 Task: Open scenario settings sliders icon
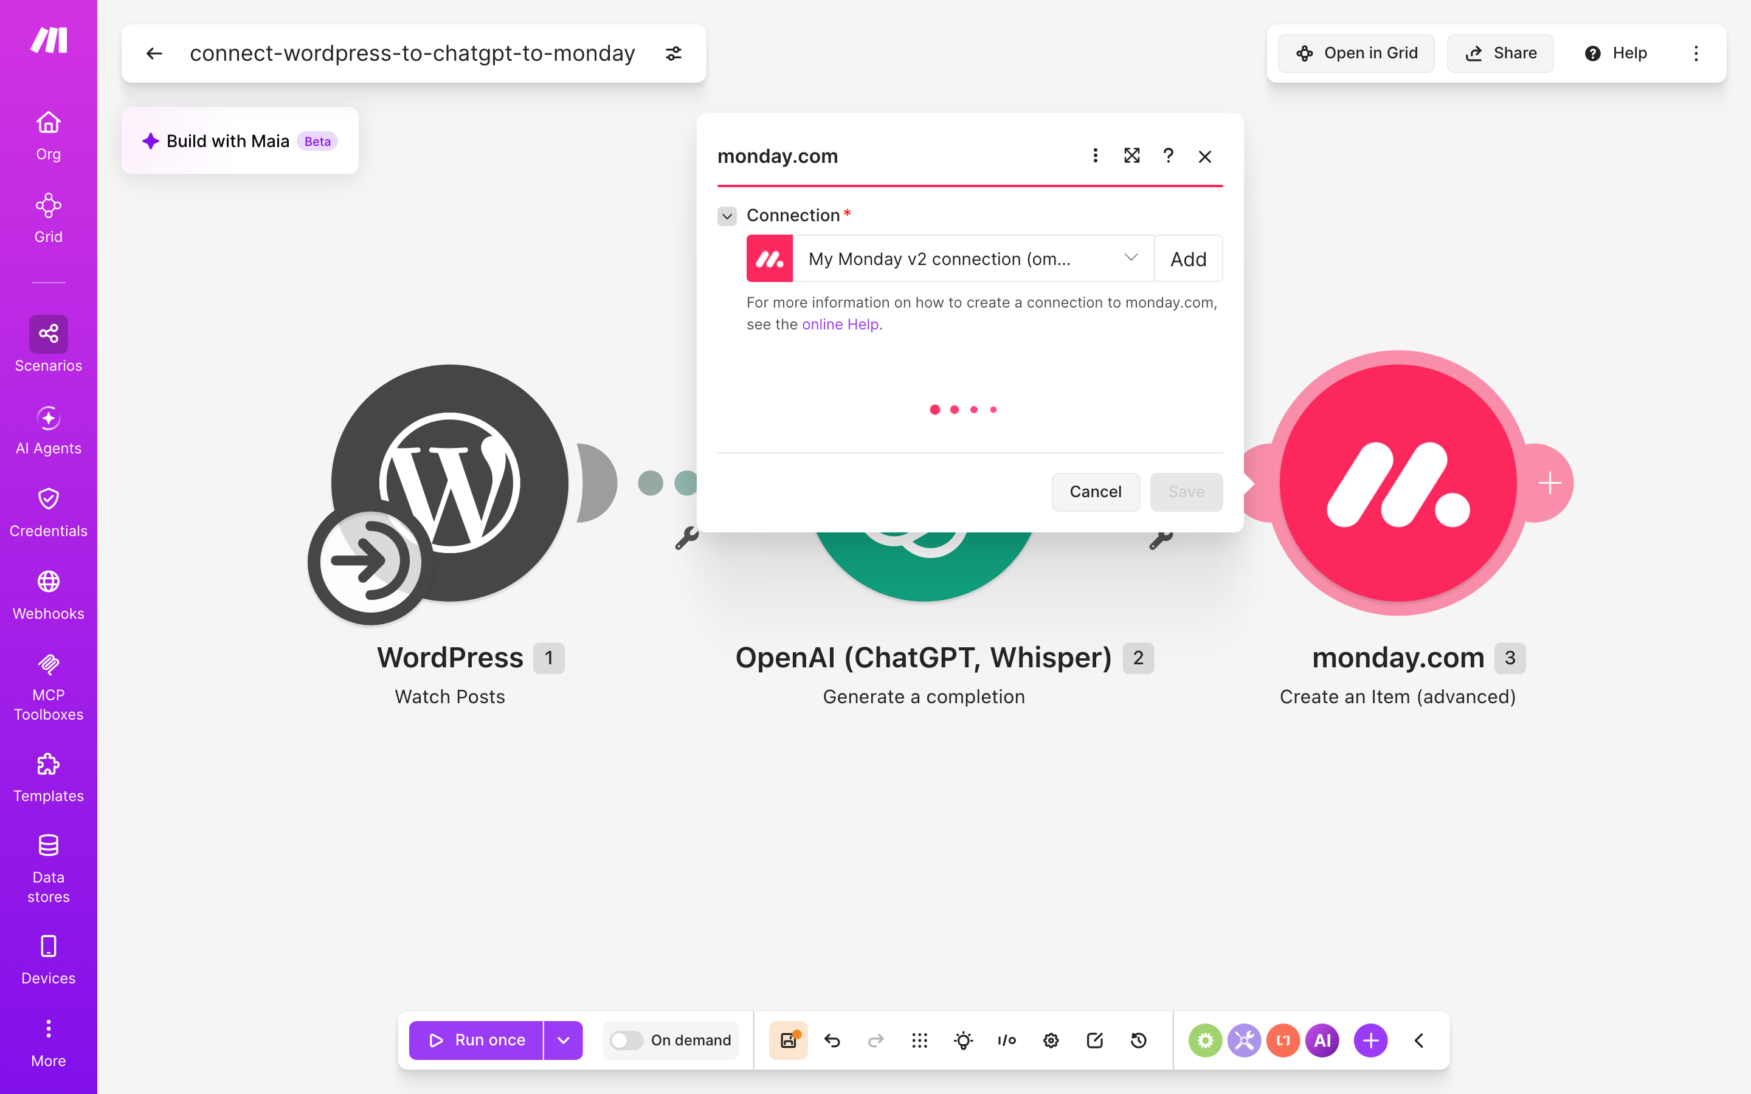click(674, 53)
